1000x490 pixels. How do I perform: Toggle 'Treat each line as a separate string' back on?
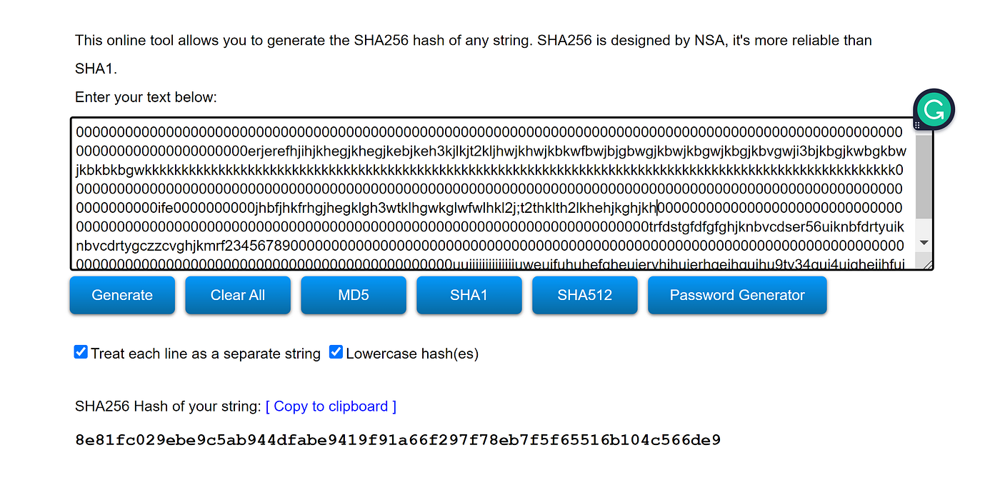(x=80, y=351)
